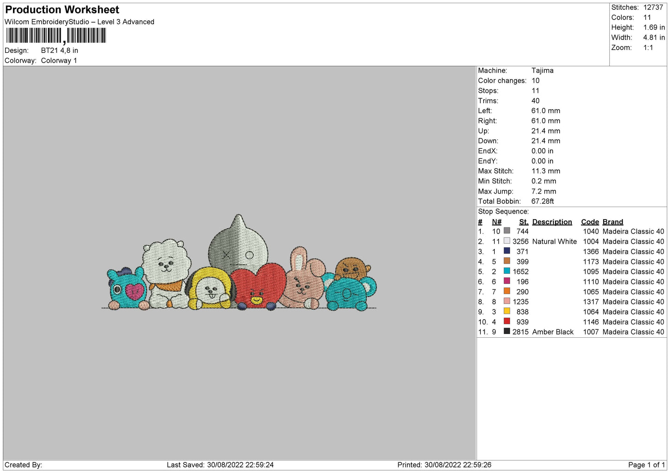This screenshot has width=670, height=473.
Task: Click the 'St.' column header
Action: tap(523, 222)
